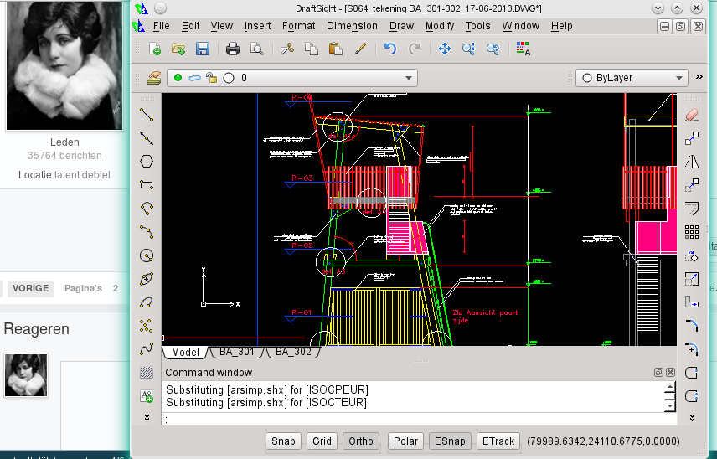Image resolution: width=717 pixels, height=459 pixels.
Task: Expand the modify toolbar overflow arrows
Action: point(692,417)
